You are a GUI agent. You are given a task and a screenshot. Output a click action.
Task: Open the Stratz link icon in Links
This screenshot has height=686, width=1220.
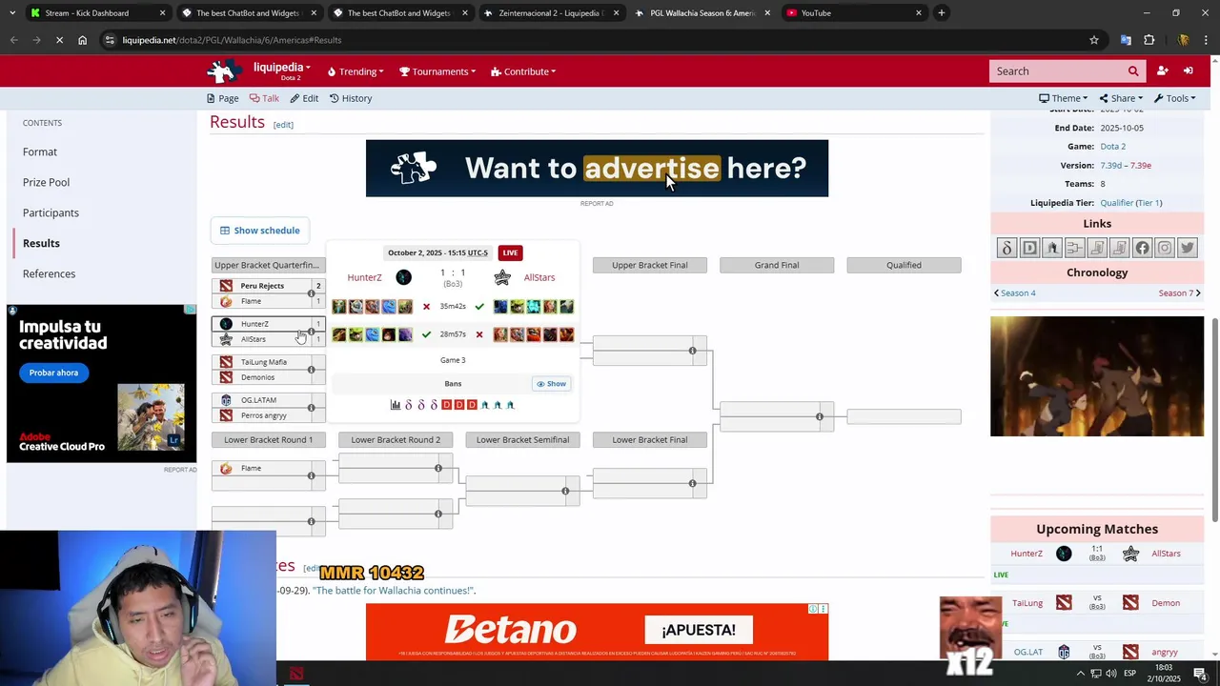(1052, 248)
